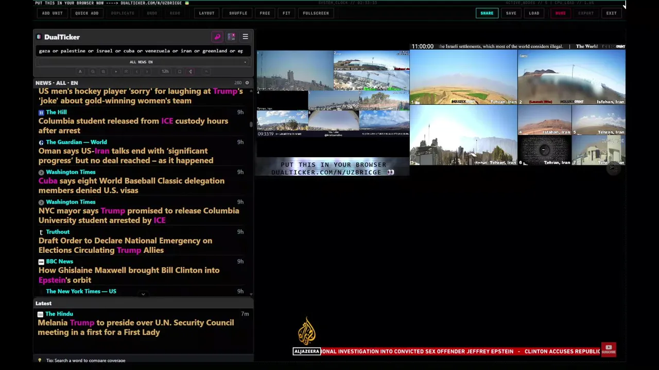Select camera 2 Isfahan, Iran video

pyautogui.click(x=571, y=77)
